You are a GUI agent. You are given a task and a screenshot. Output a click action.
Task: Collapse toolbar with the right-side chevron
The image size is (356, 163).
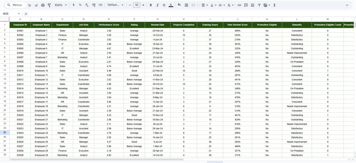347,5
